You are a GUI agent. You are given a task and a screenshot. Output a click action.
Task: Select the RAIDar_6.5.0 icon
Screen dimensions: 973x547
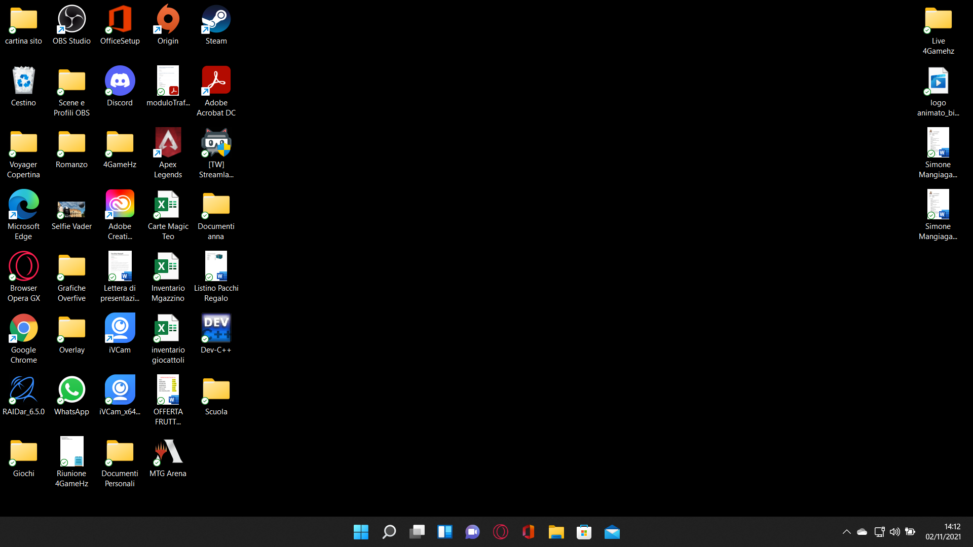tap(23, 396)
